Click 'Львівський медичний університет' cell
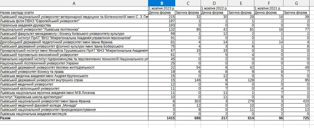Screen dimensions: 314x128 [x=27, y=84]
